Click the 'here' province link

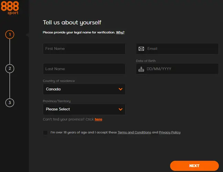[x=98, y=119]
